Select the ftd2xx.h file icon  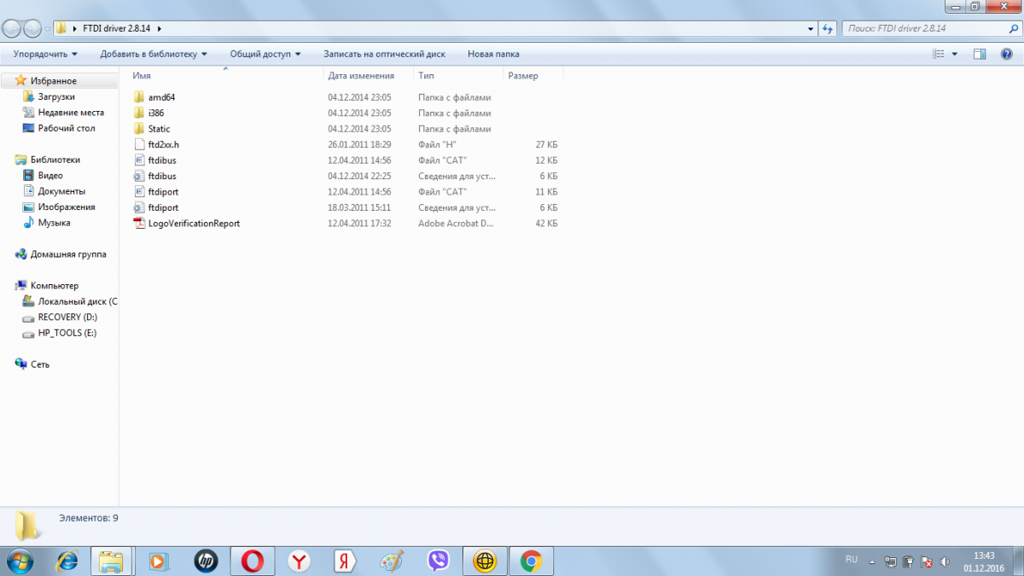[x=140, y=144]
